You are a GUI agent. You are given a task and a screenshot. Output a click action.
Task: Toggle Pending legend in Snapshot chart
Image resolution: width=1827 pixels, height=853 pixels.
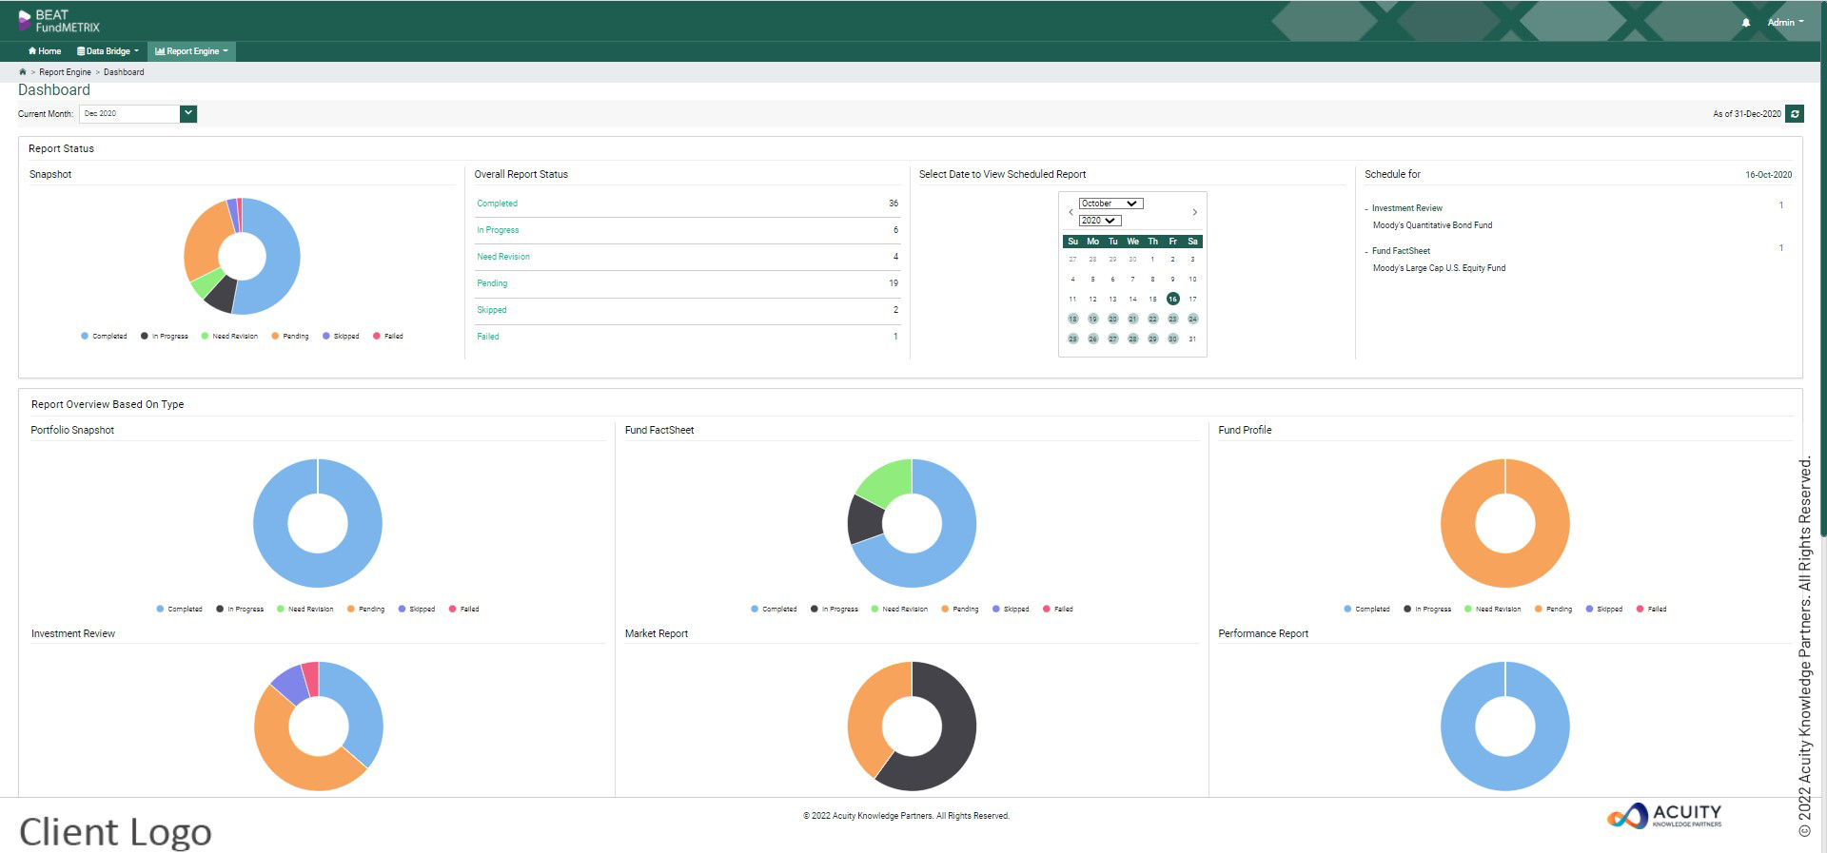pos(289,336)
